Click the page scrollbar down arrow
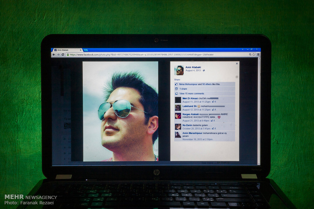 259,164
